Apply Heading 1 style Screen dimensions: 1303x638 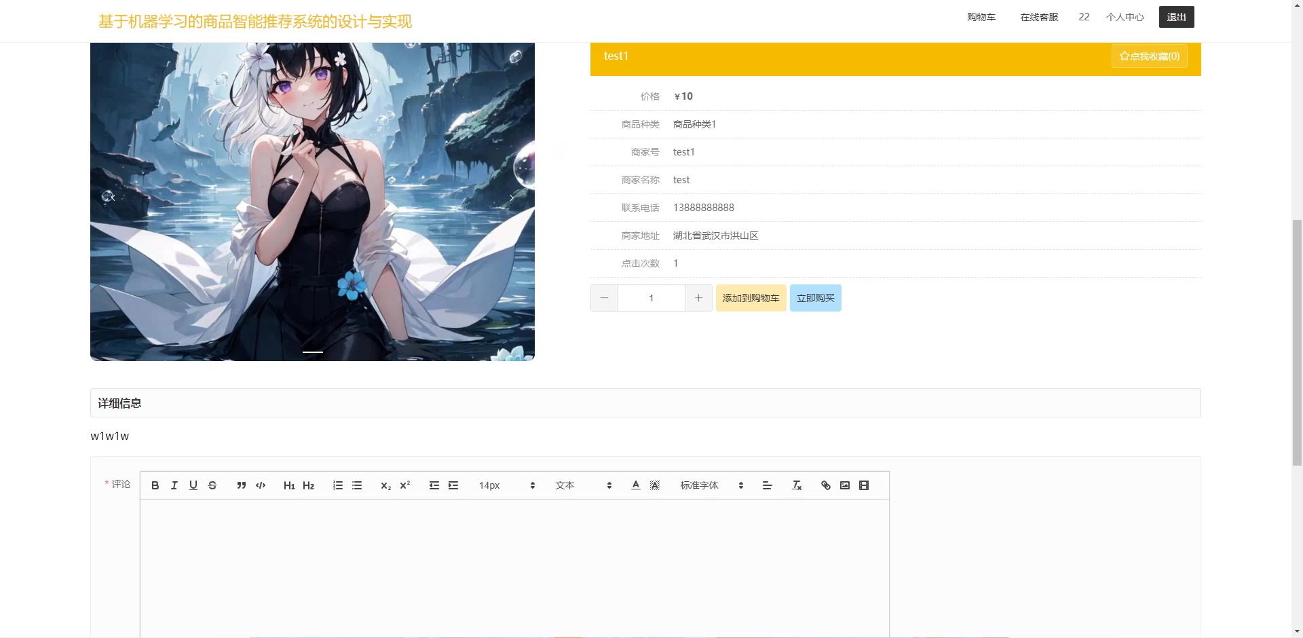pyautogui.click(x=289, y=485)
